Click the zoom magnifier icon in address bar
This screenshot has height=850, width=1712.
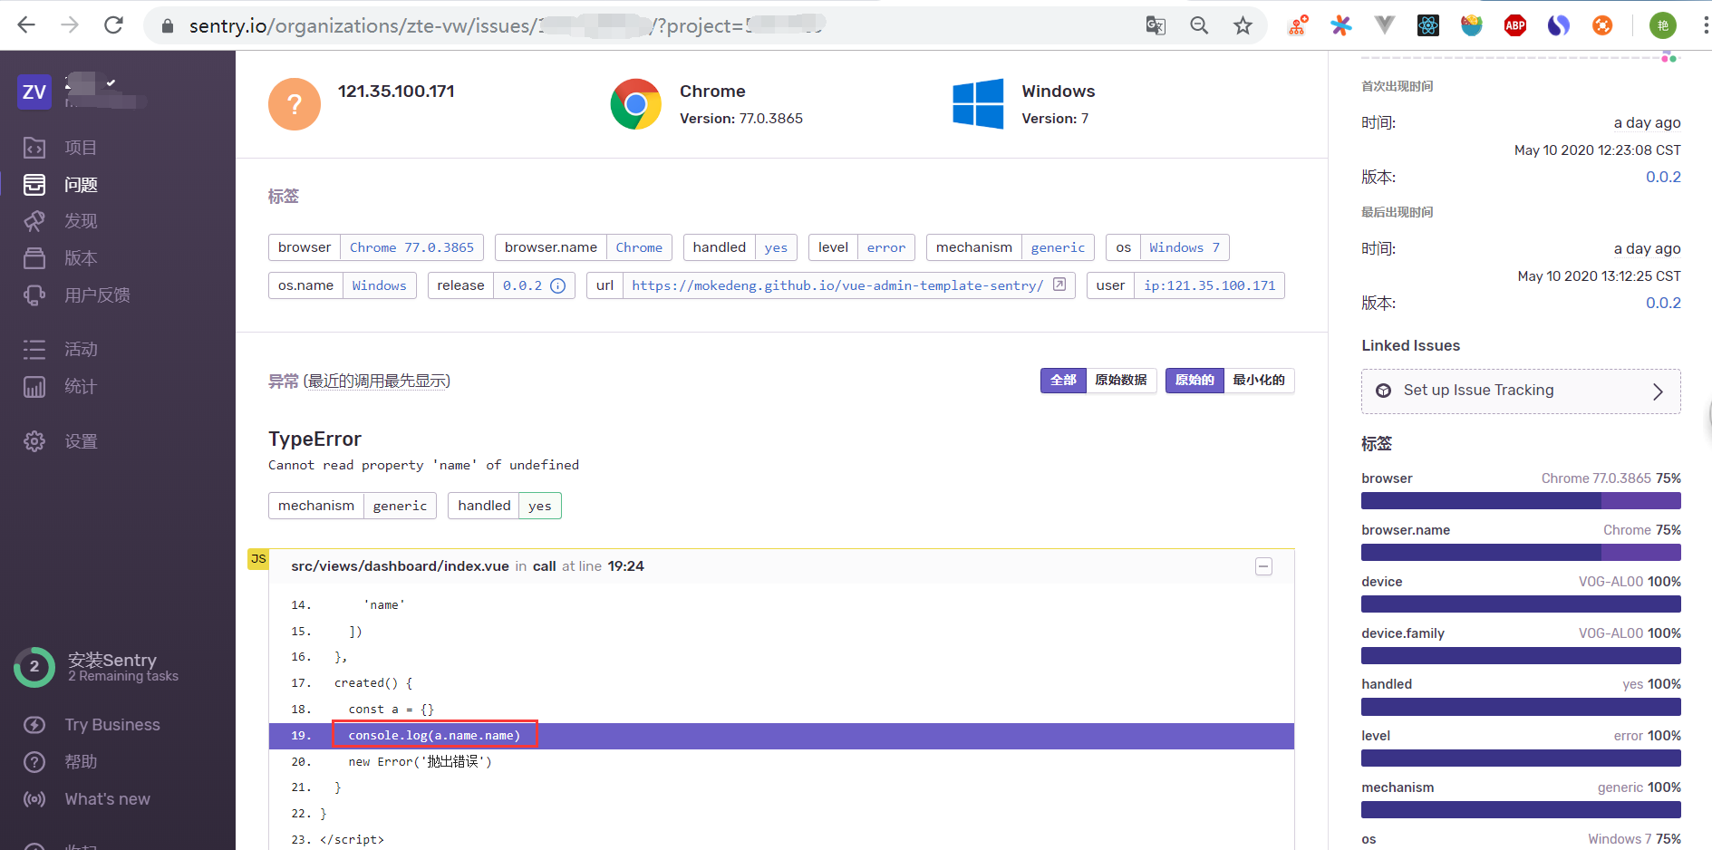pos(1199,25)
